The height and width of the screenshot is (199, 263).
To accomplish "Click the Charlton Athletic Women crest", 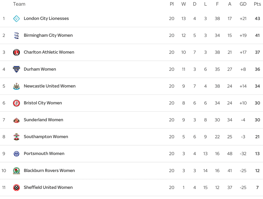I will [x=16, y=52].
